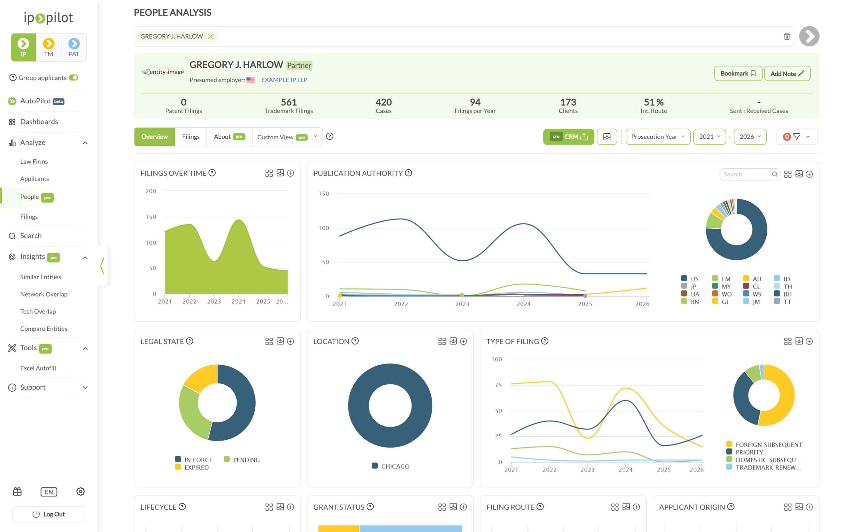Toggle PENDING legend in Legal State

pyautogui.click(x=242, y=460)
